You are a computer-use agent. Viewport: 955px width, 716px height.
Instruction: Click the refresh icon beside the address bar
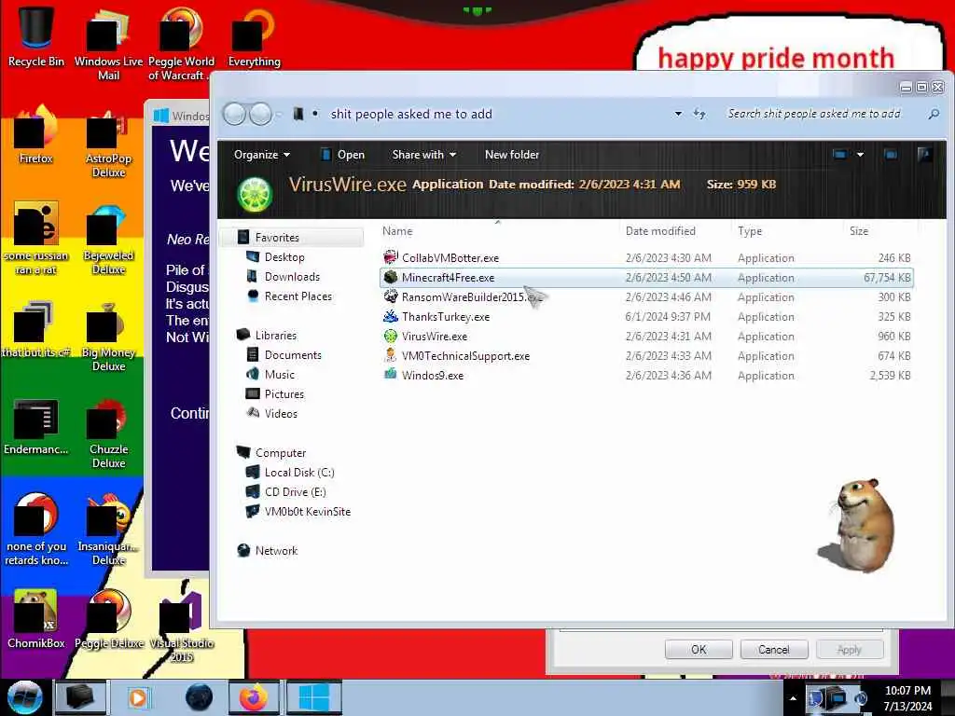point(699,114)
